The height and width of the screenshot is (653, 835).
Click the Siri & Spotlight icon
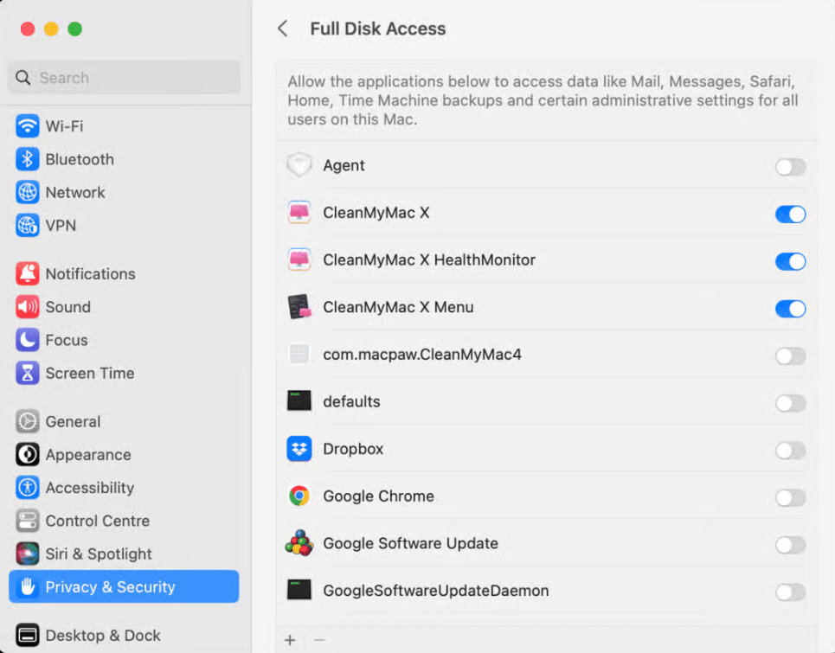pos(28,554)
